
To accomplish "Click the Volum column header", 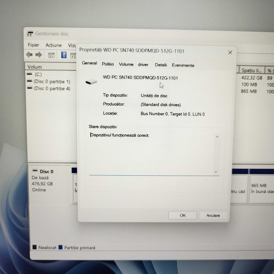I will click(x=51, y=67).
